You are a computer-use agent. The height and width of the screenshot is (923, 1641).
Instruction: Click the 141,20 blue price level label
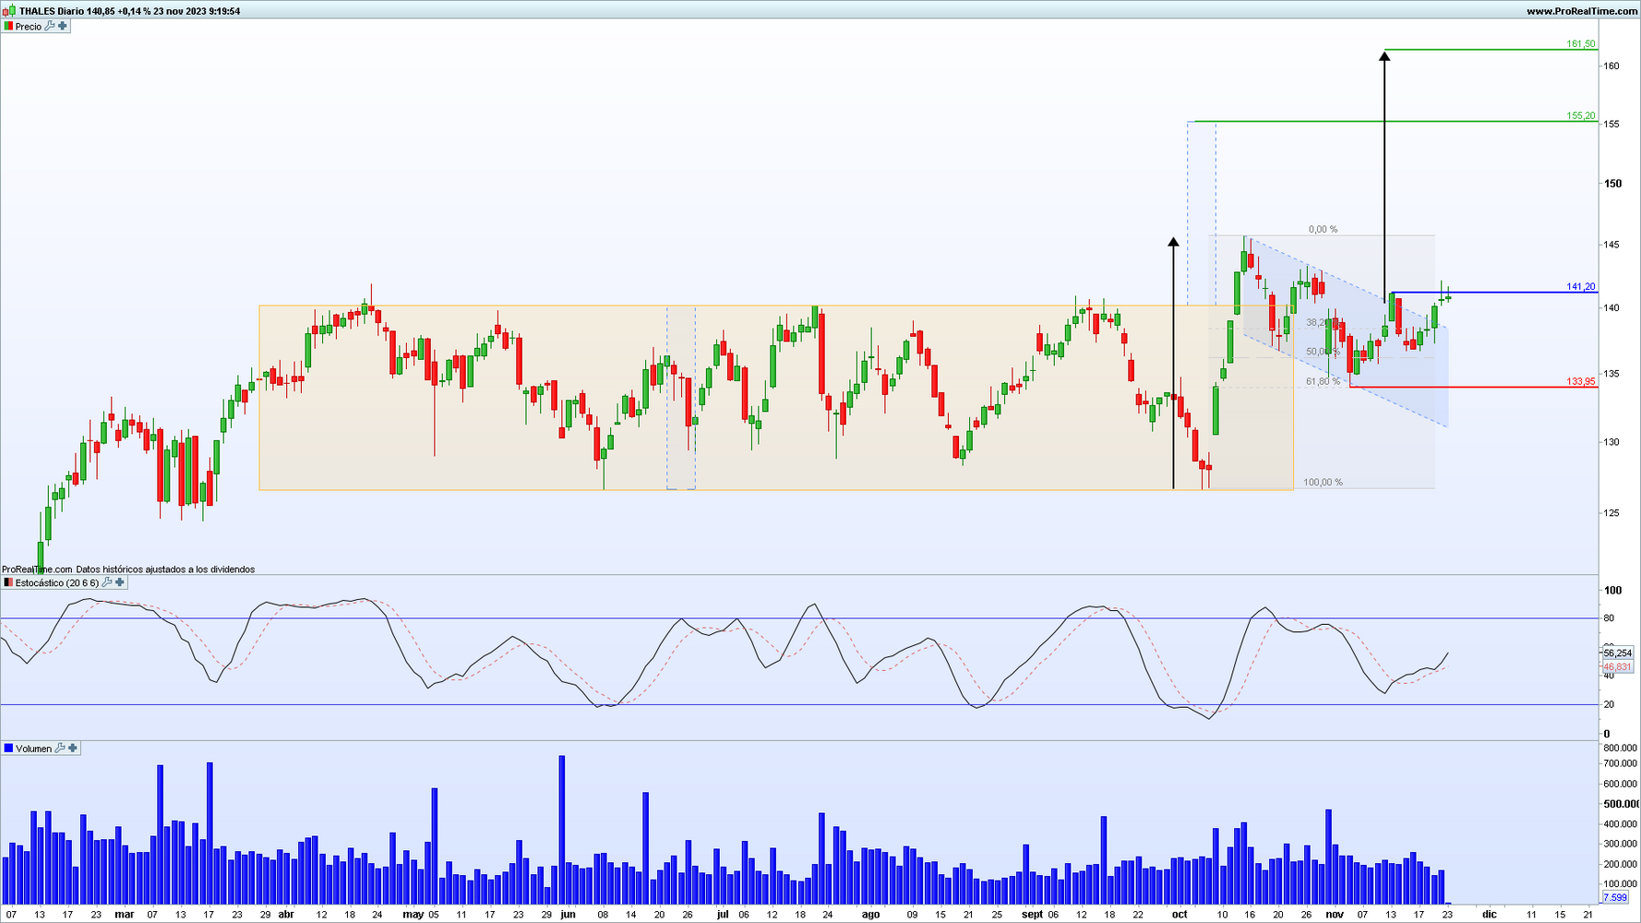coord(1581,286)
